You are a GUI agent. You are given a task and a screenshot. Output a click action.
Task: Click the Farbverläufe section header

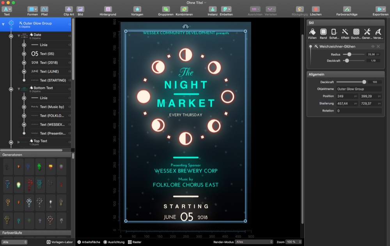[35, 233]
